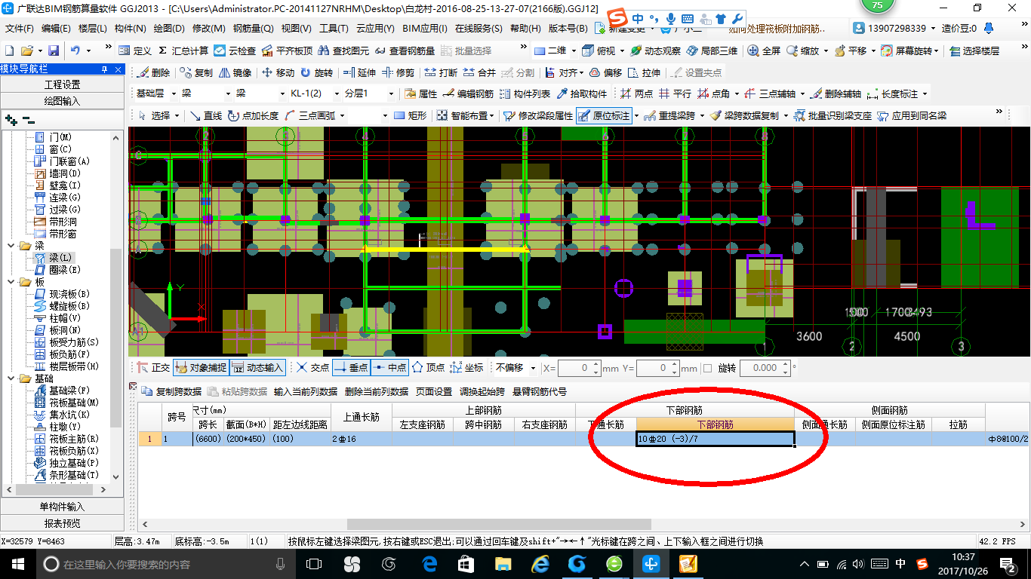Click the 下部钢筋 cell containing 10⌀20
The image size is (1031, 579).
[x=715, y=439]
